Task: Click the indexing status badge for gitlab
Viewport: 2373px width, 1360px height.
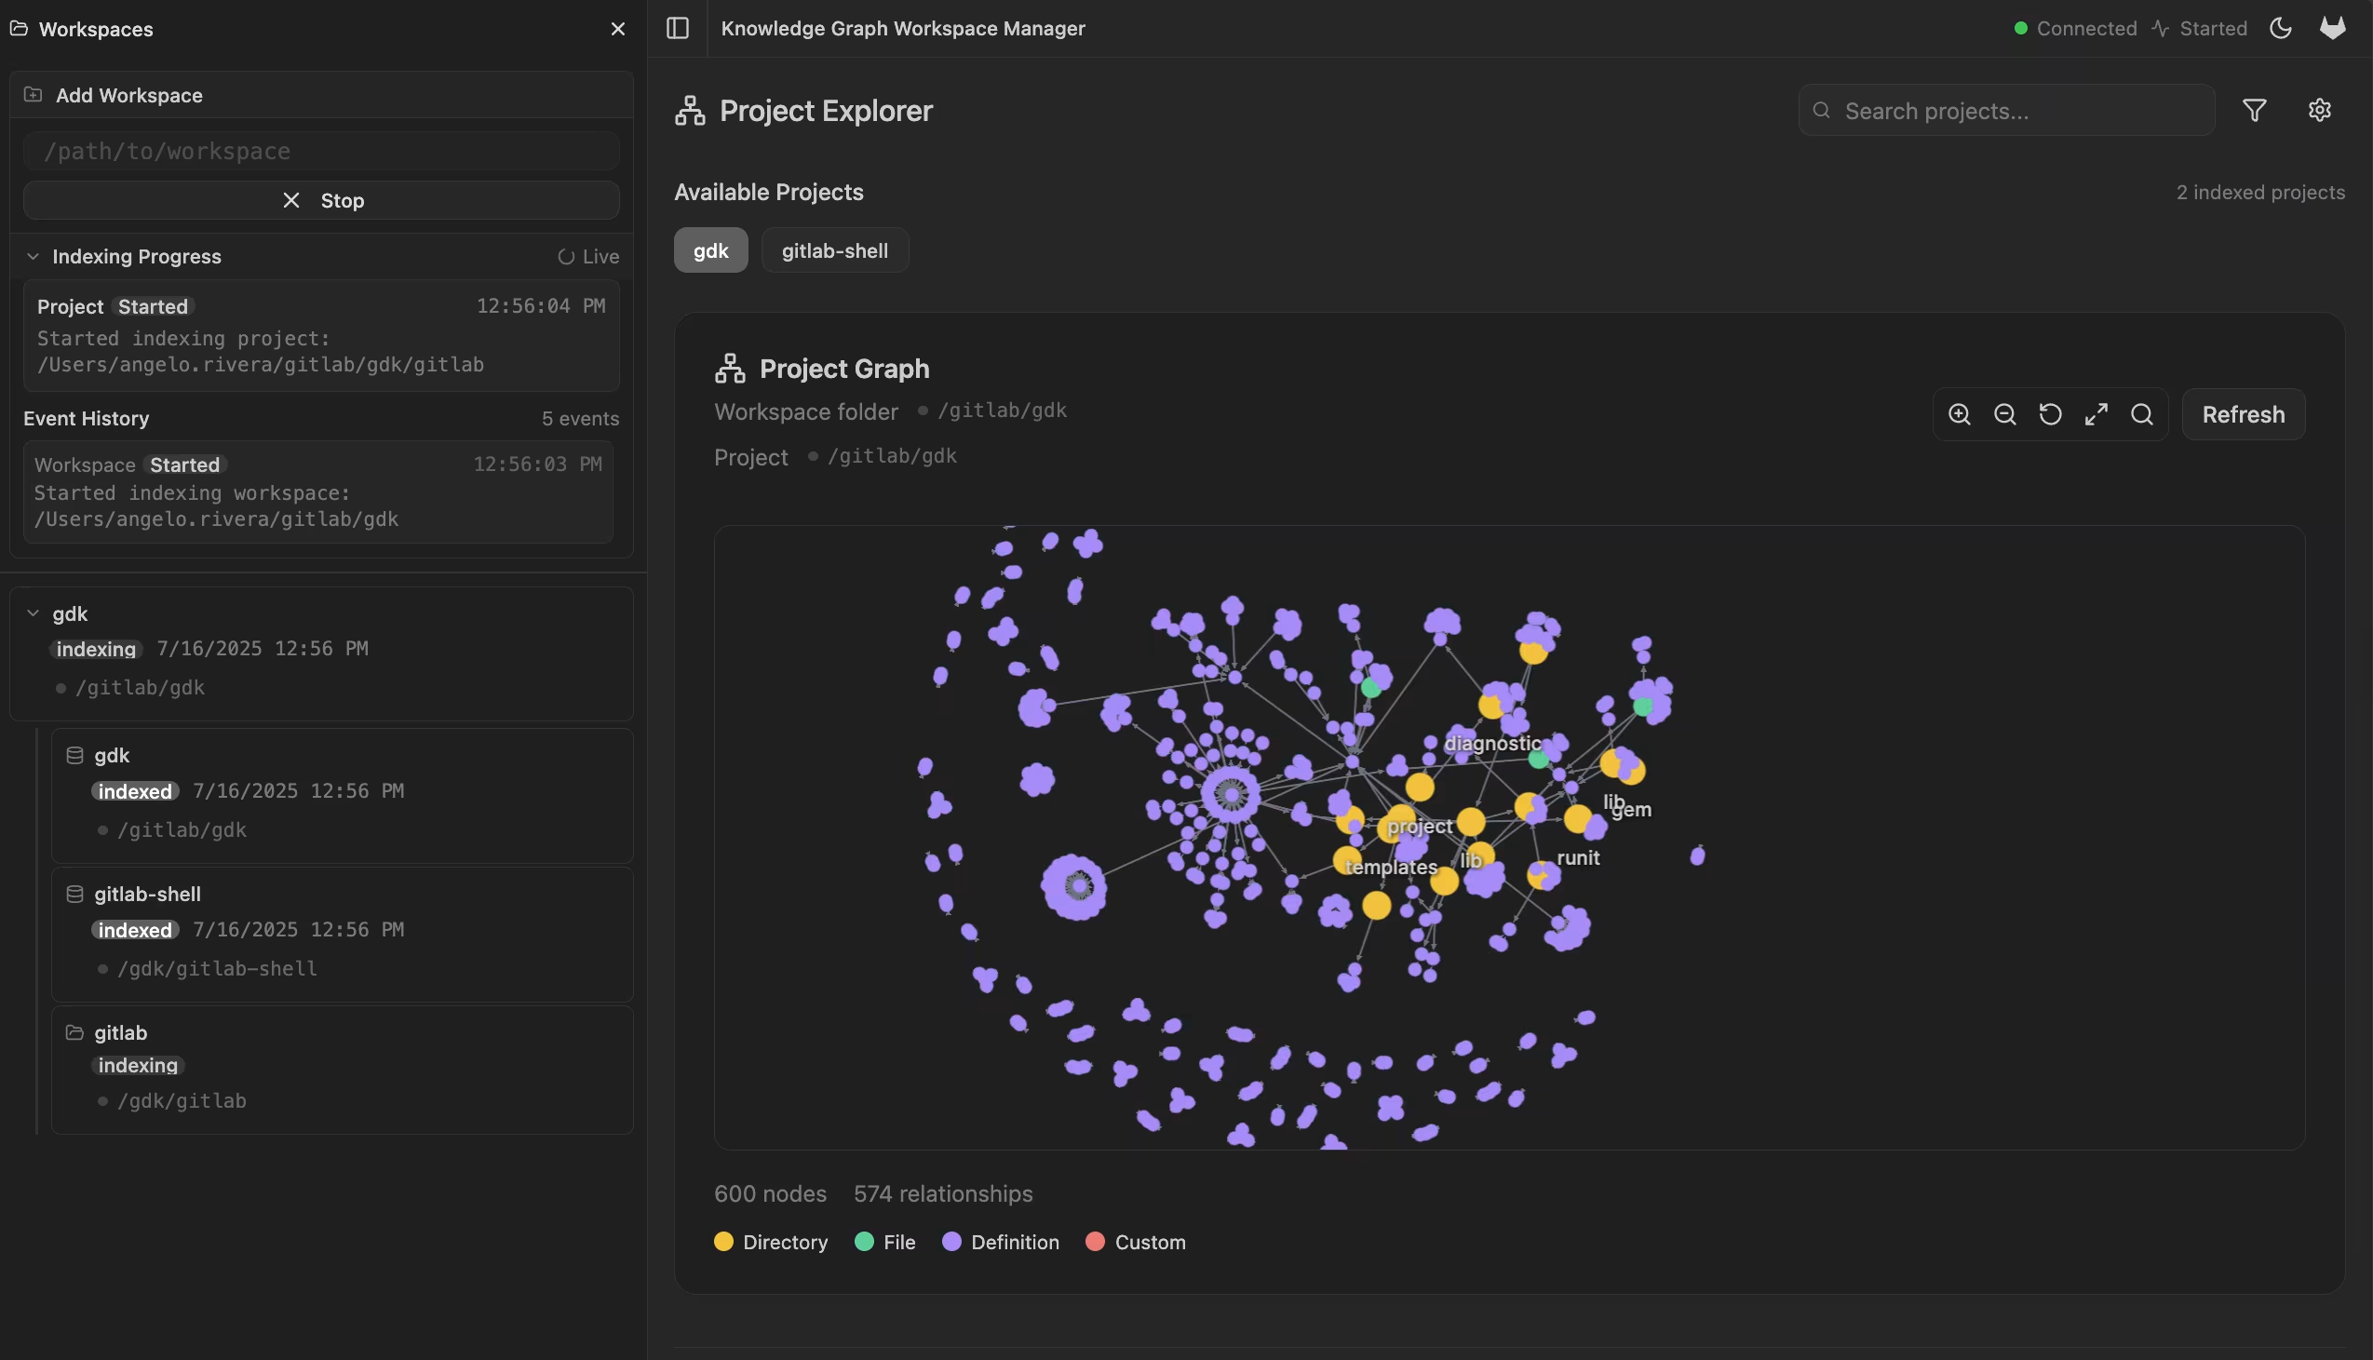Action: (x=136, y=1065)
